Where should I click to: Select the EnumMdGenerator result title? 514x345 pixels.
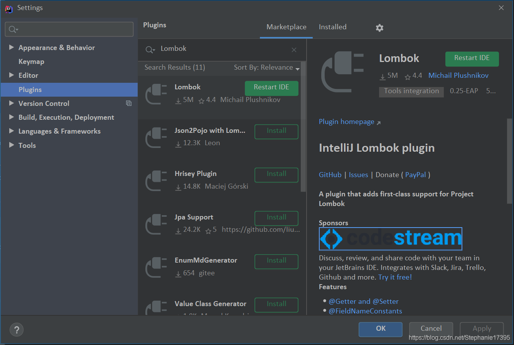(x=206, y=261)
